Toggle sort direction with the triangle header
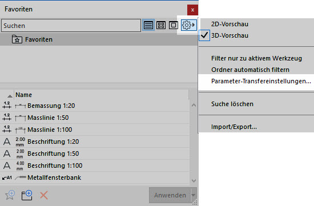 [10, 96]
